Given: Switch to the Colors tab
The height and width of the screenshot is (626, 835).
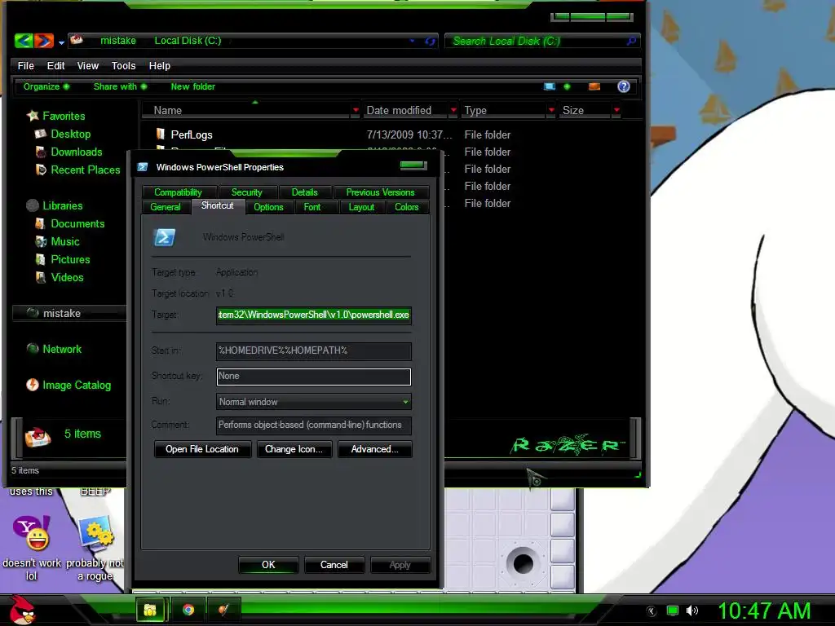Looking at the screenshot, I should tap(406, 207).
